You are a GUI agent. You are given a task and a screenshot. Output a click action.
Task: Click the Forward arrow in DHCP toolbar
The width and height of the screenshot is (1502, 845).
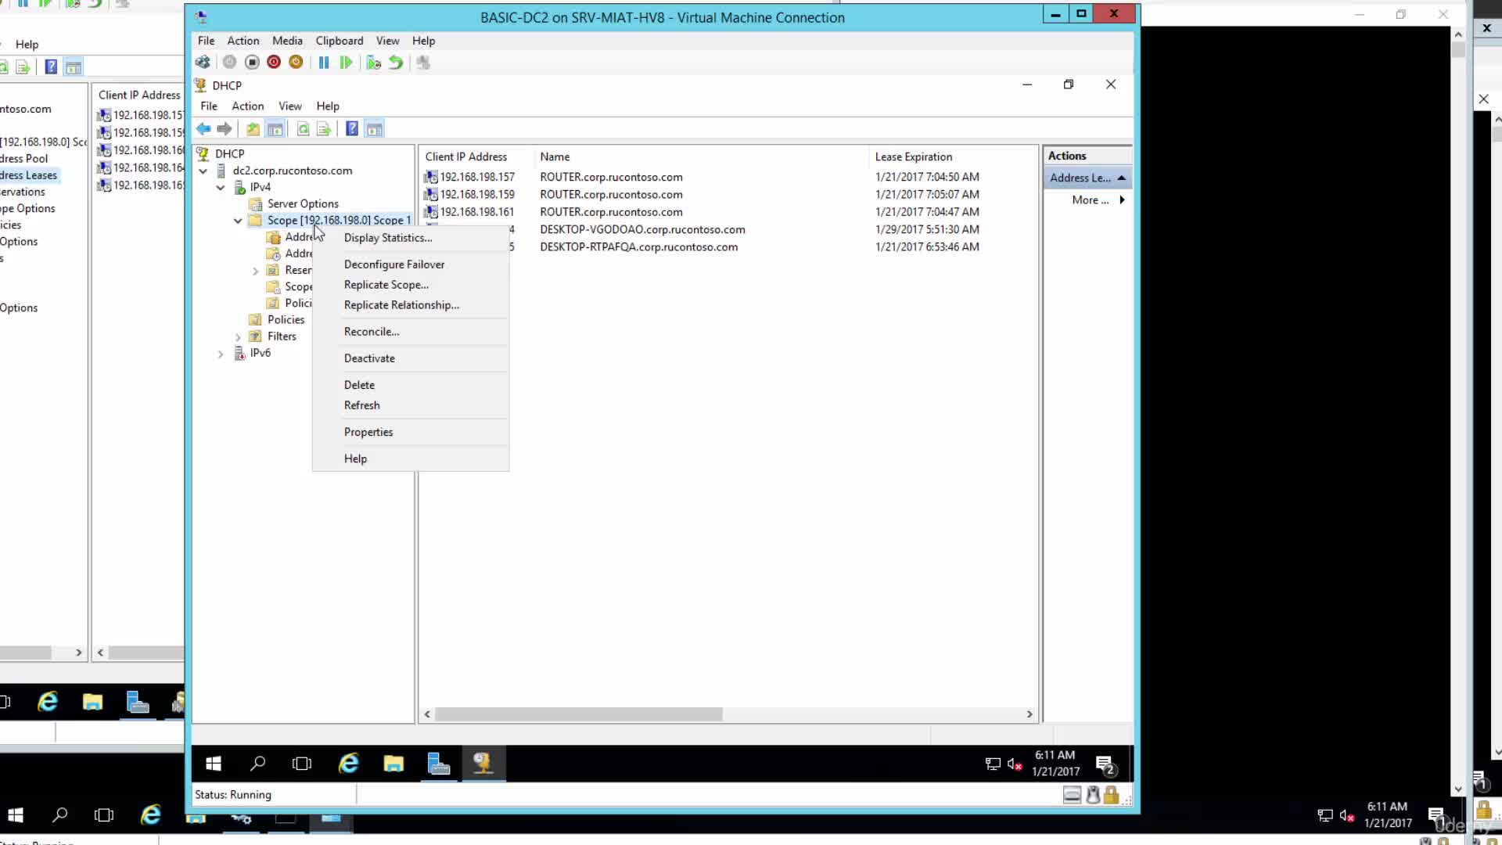pyautogui.click(x=225, y=129)
